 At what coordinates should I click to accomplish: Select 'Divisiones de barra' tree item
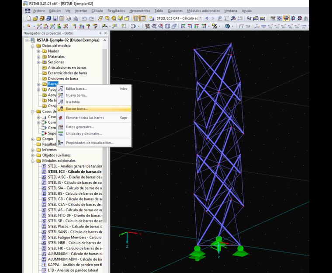coord(63,78)
